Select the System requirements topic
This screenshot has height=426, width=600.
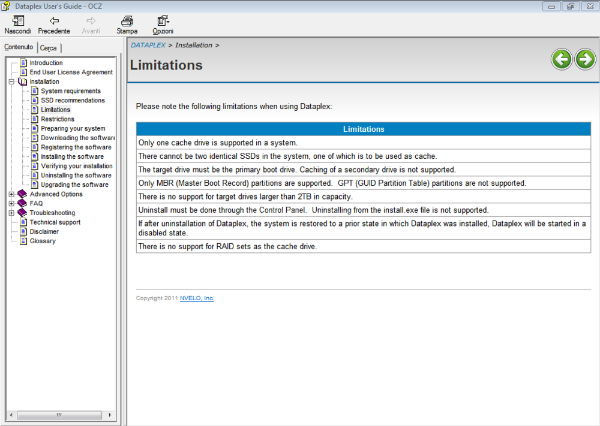click(71, 91)
